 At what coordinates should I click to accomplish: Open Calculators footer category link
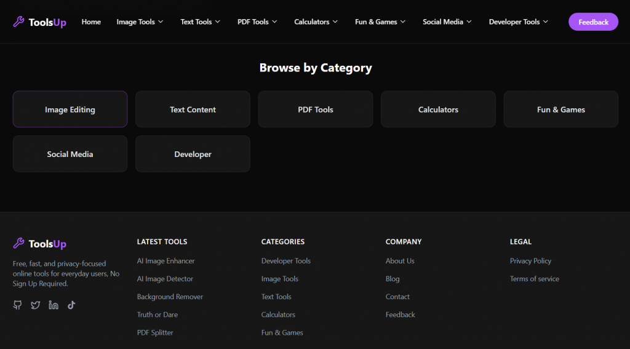pos(279,315)
